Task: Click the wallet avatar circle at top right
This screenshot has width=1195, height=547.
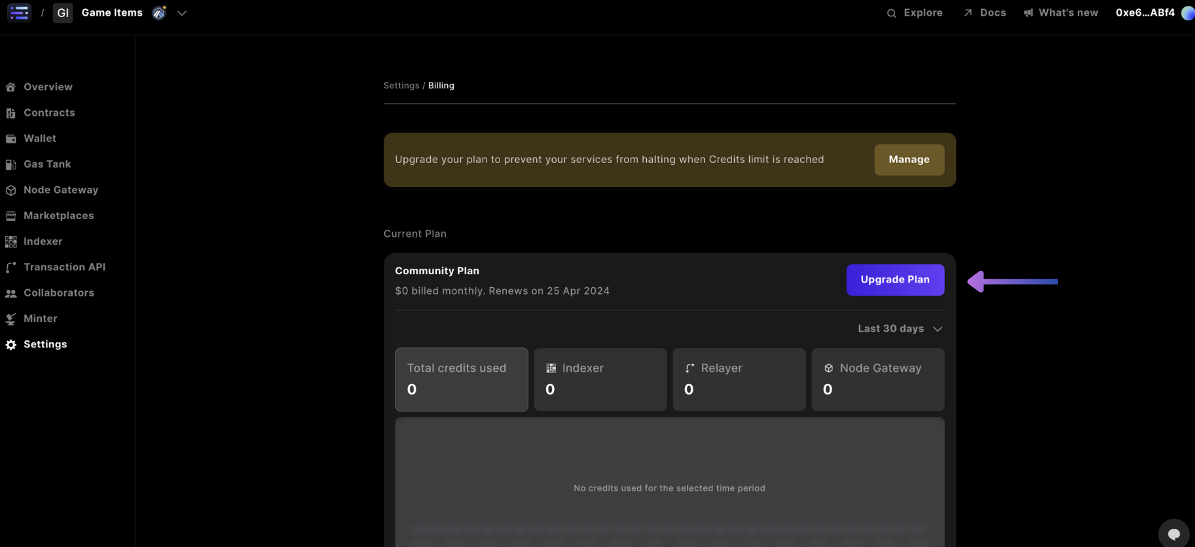Action: [1187, 13]
